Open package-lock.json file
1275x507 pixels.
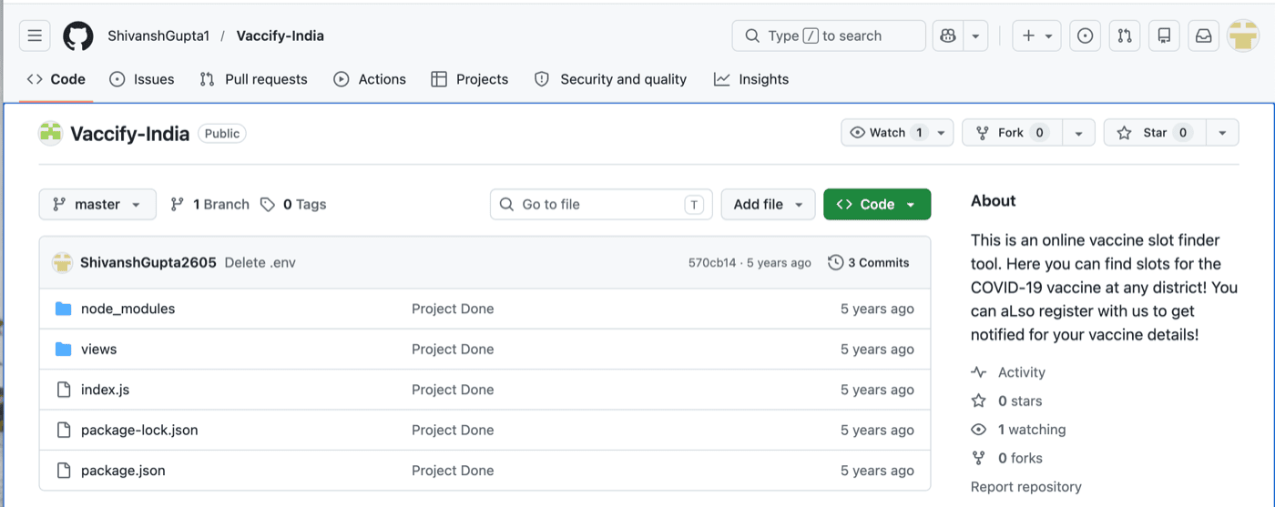[139, 430]
